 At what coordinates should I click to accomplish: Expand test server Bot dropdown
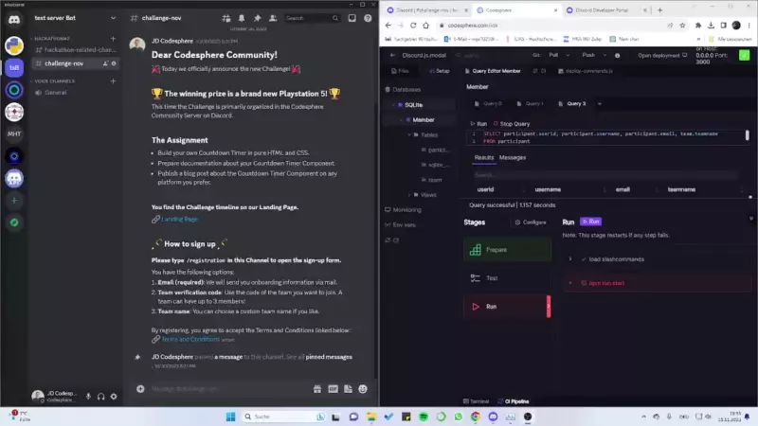(113, 18)
